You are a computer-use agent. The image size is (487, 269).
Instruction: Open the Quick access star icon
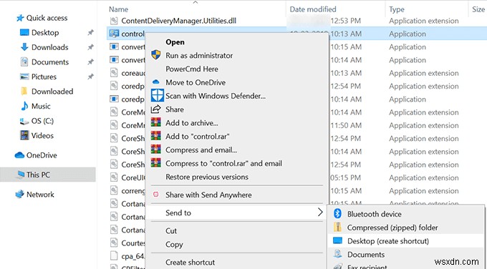point(20,18)
